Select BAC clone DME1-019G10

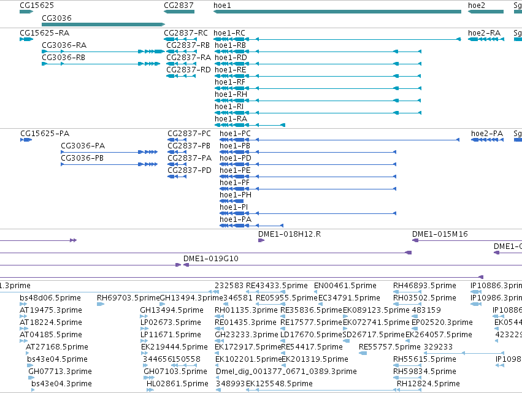pos(211,259)
